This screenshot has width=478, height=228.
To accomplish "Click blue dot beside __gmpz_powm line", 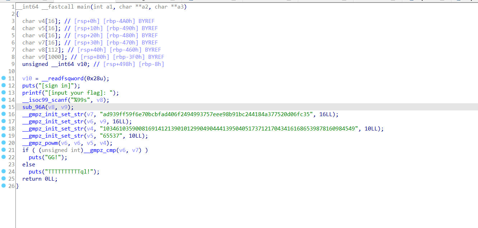I will (4, 143).
